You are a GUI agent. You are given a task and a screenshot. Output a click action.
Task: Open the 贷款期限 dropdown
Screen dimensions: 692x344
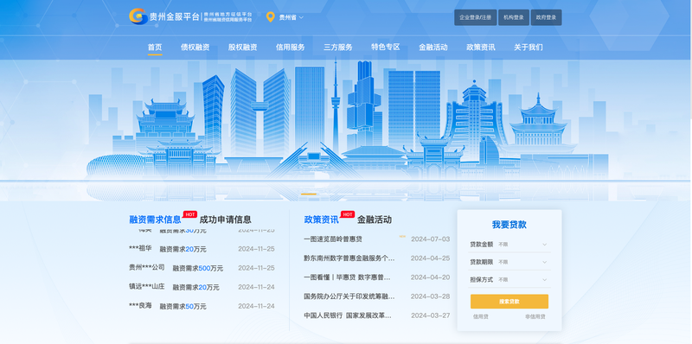(x=509, y=262)
